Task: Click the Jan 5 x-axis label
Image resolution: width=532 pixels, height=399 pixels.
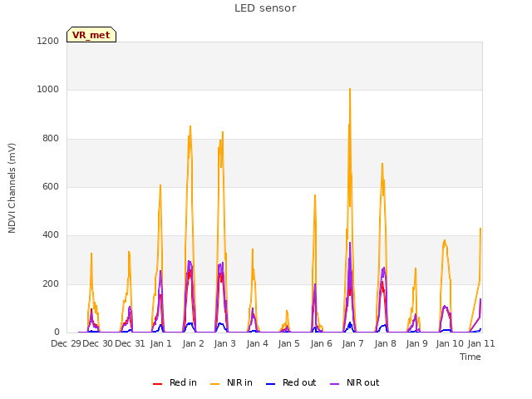Action: pos(288,343)
